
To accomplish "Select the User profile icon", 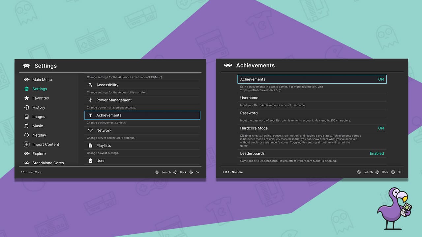I will (x=91, y=161).
